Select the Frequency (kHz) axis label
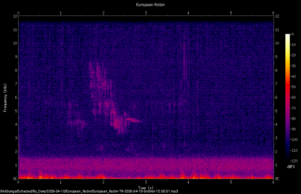The image size is (301, 194). click(5, 97)
